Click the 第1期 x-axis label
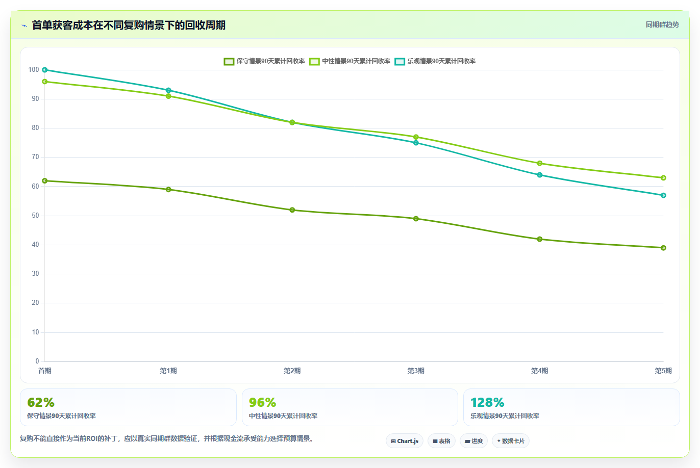 pyautogui.click(x=168, y=371)
